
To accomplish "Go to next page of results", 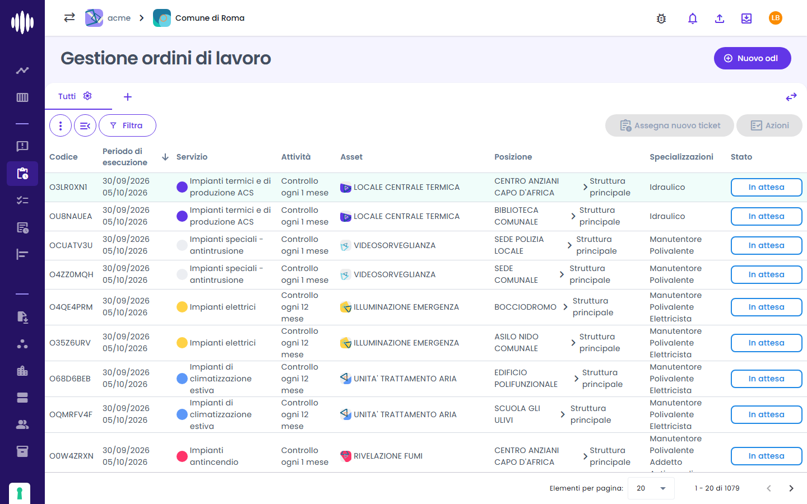I will point(791,488).
